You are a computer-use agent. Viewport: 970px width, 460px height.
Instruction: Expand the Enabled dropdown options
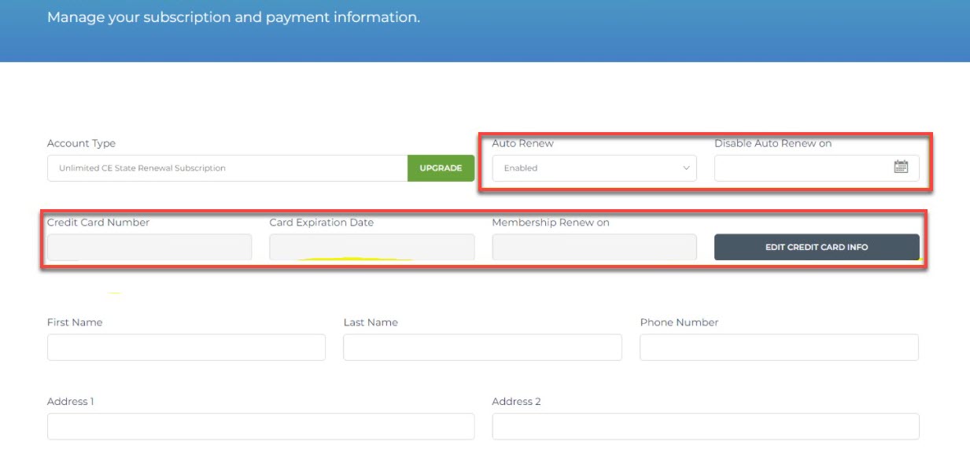tap(594, 167)
